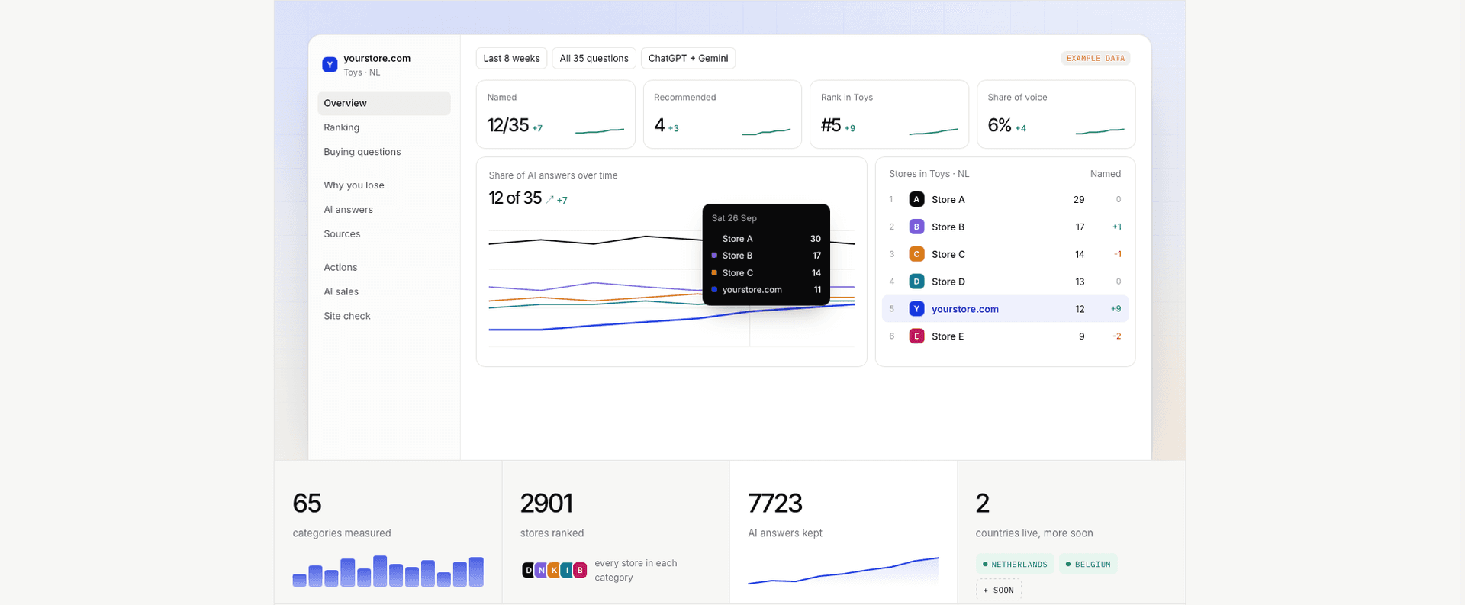Open the Last 8 weeks filter
This screenshot has height=605, width=1465.
click(x=511, y=59)
